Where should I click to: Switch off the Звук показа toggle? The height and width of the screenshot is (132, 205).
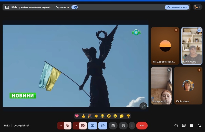[75, 7]
